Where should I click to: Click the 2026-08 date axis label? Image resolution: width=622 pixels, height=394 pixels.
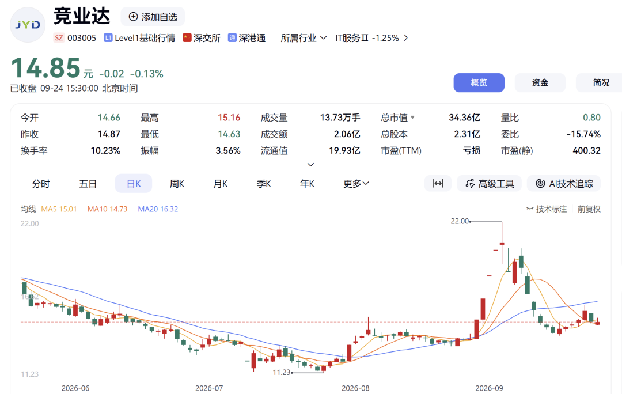point(355,388)
